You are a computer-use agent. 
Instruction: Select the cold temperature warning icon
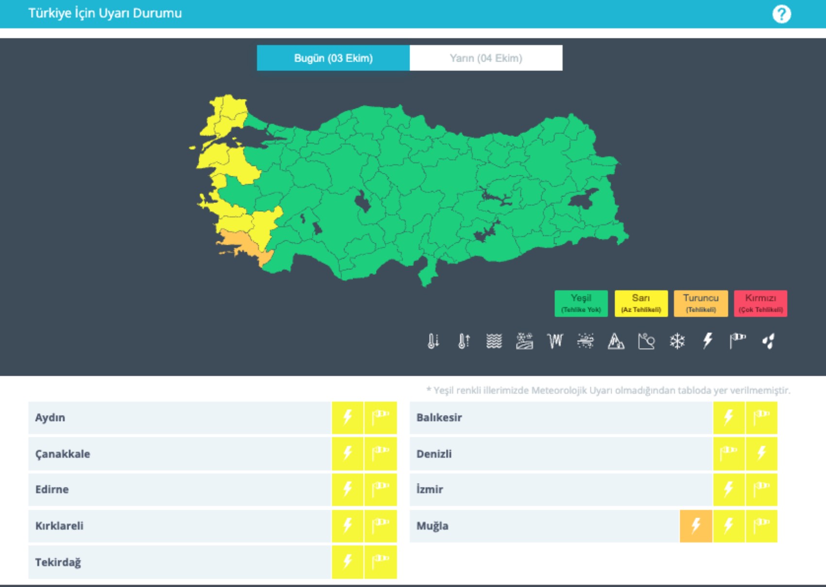tap(433, 341)
